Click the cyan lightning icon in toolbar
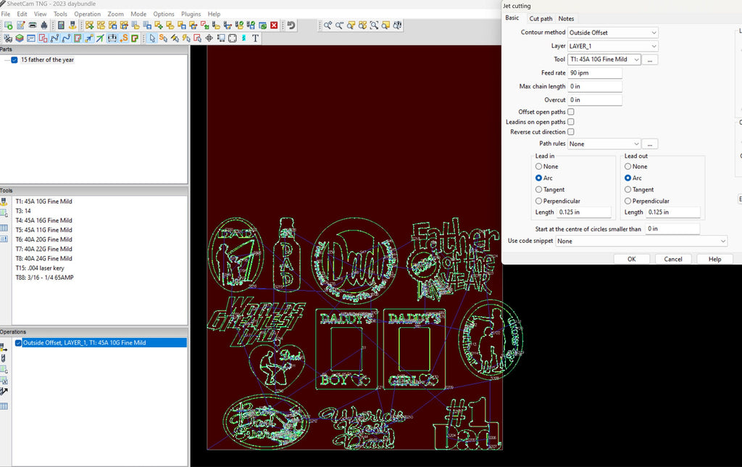This screenshot has height=467, width=742. click(x=243, y=38)
